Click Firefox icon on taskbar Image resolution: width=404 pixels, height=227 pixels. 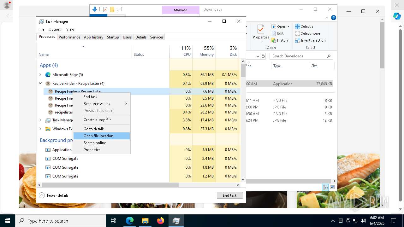(161, 221)
